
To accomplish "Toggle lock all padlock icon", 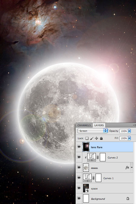I will tap(101, 138).
